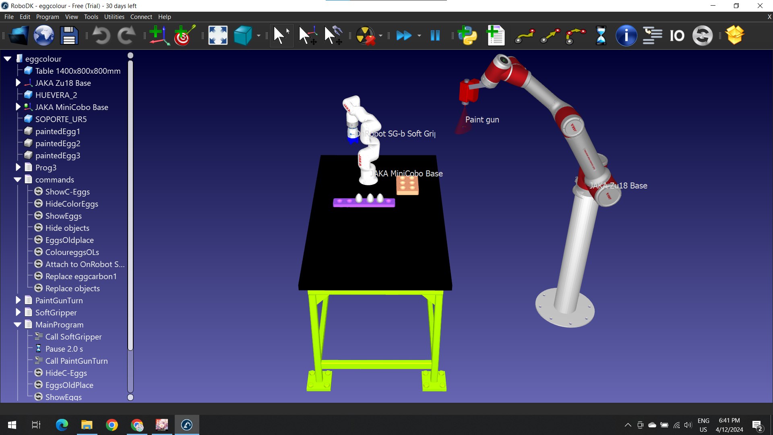Redo the last undone action
The height and width of the screenshot is (435, 773).
(x=126, y=35)
